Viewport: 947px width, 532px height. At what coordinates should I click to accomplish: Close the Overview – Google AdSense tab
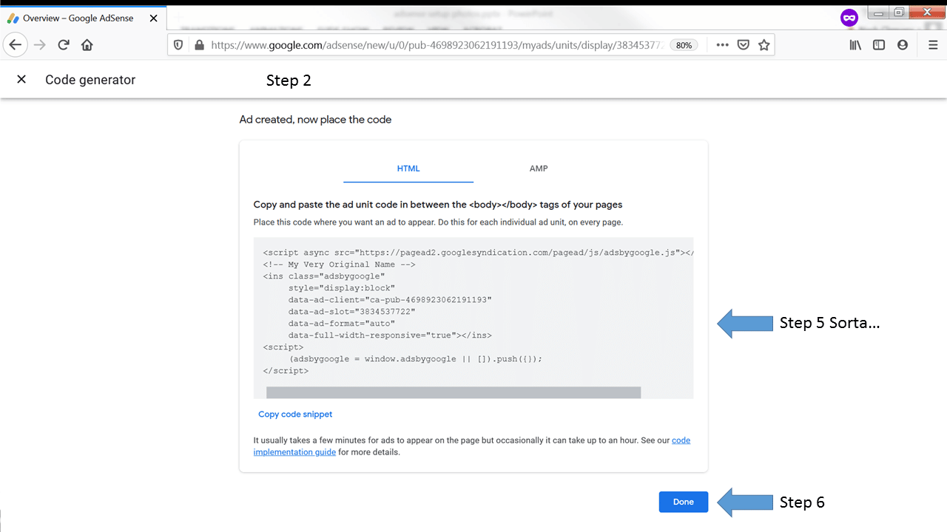pyautogui.click(x=154, y=18)
